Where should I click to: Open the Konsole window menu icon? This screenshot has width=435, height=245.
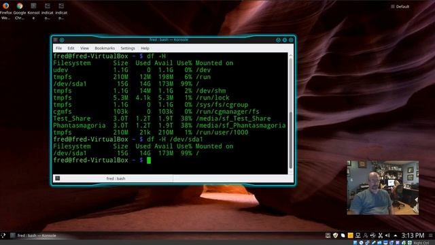click(56, 40)
